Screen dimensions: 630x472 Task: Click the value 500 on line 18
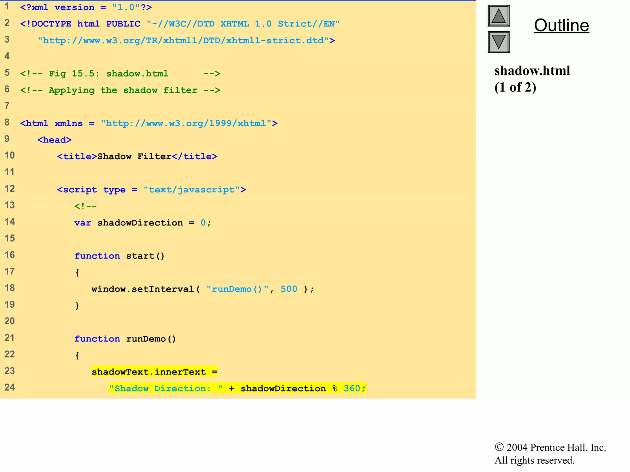click(289, 289)
